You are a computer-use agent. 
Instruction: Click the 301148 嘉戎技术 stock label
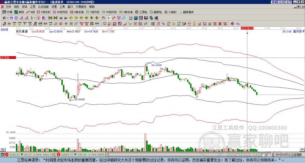coord(293,31)
